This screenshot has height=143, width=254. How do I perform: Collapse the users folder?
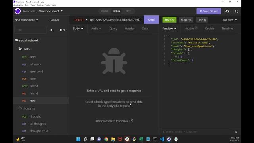pos(24,48)
